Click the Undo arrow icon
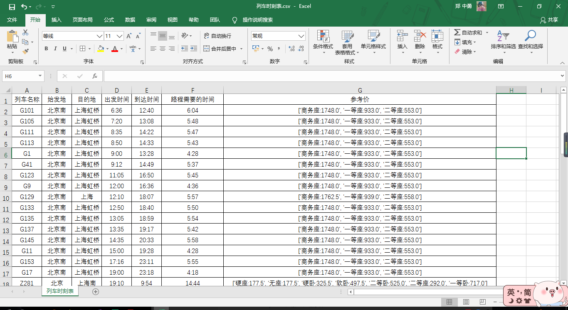Image resolution: width=568 pixels, height=310 pixels. [24, 7]
